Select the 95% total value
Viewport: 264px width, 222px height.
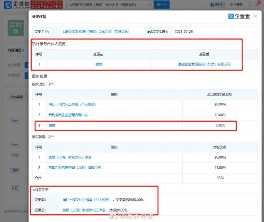(x=220, y=178)
